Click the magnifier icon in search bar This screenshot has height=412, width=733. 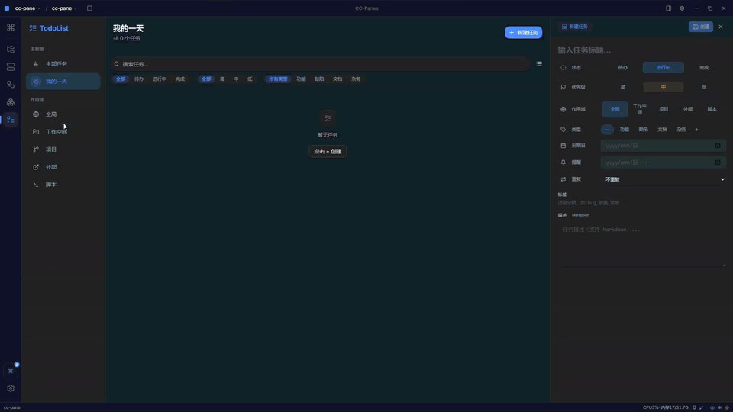pyautogui.click(x=117, y=64)
